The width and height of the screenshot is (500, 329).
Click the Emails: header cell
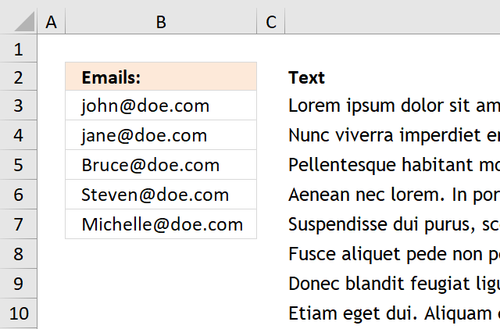pyautogui.click(x=161, y=77)
